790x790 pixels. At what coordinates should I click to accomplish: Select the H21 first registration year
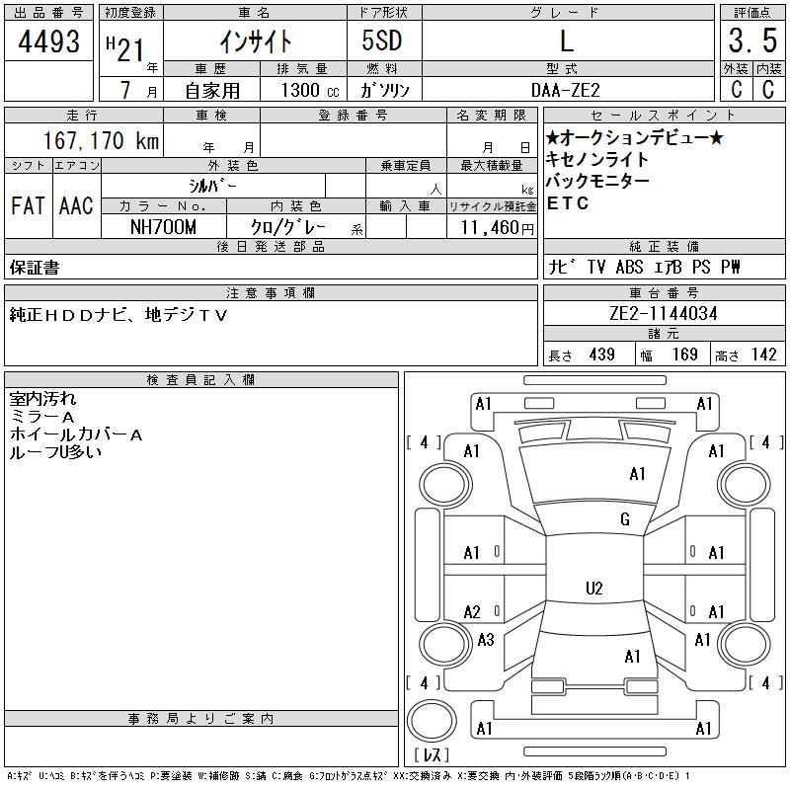click(125, 48)
